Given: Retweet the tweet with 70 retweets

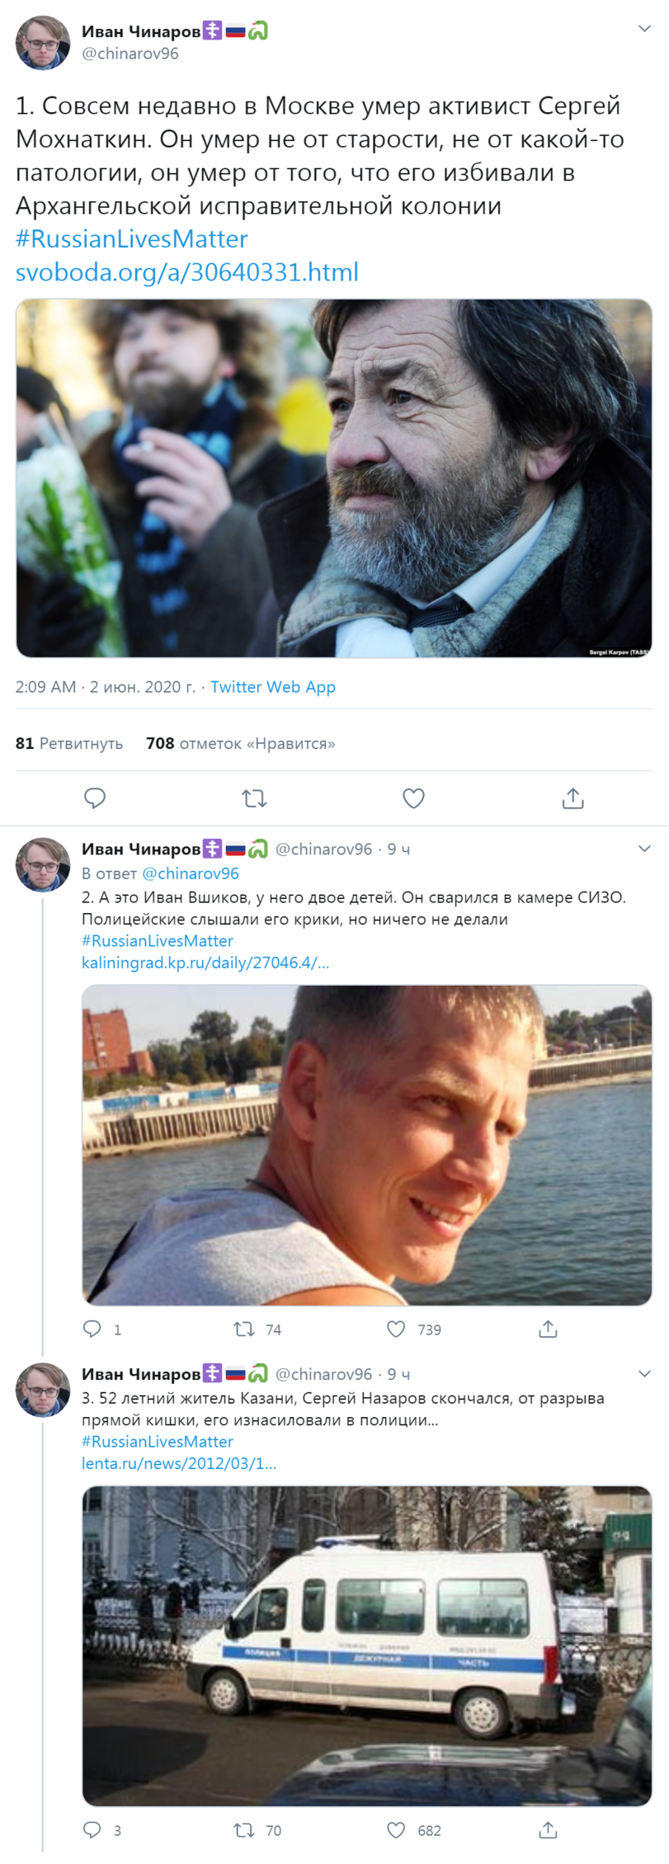Looking at the screenshot, I should [244, 1830].
